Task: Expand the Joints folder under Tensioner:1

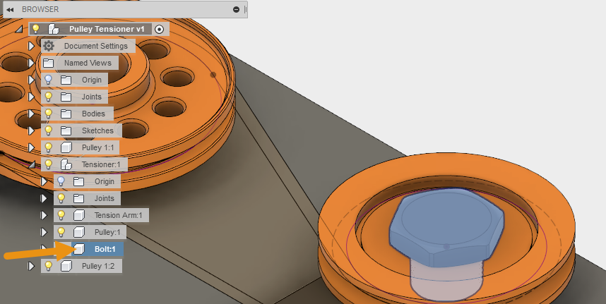Action: [44, 199]
